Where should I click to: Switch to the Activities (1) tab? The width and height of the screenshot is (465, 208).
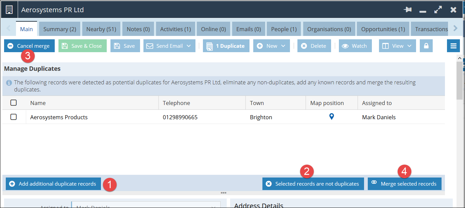175,29
